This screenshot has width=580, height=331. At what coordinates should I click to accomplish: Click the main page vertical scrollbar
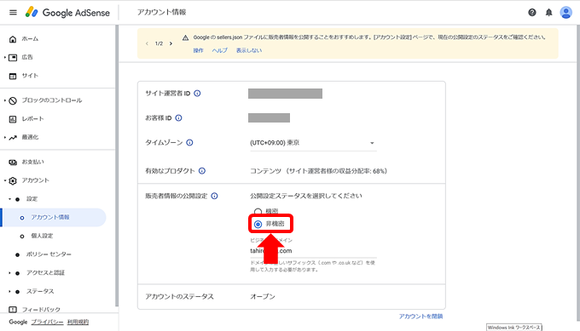point(577,174)
